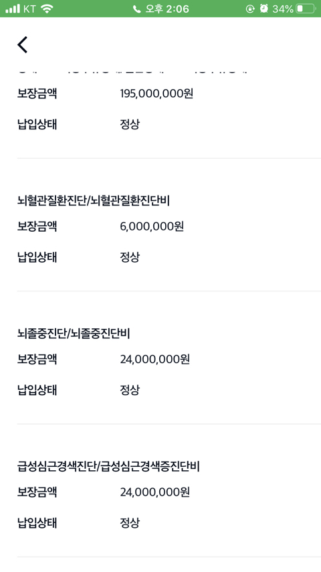Image resolution: width=321 pixels, height=572 pixels.
Task: Tap the 24,000,000원 amount under 급성심근경색진단
Action: point(155,492)
